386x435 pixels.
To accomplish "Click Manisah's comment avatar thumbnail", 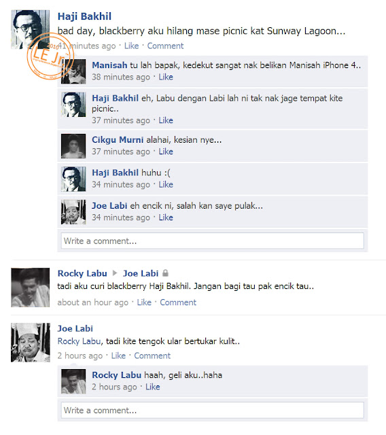I will (73, 71).
